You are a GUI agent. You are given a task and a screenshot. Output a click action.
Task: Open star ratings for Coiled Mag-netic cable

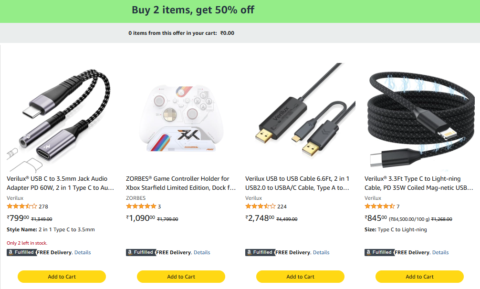pos(379,206)
